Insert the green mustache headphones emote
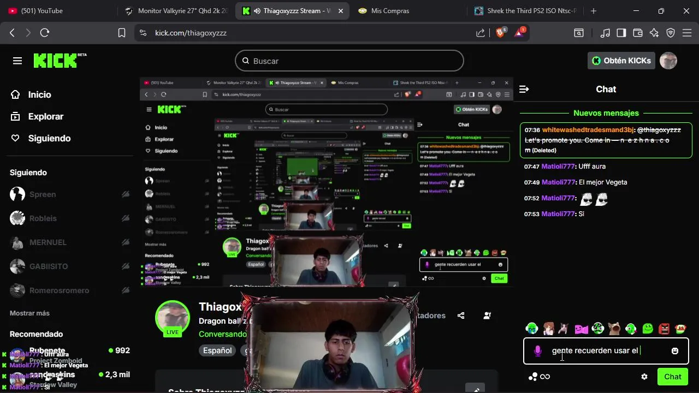Viewport: 699px width, 393px height. 598,329
